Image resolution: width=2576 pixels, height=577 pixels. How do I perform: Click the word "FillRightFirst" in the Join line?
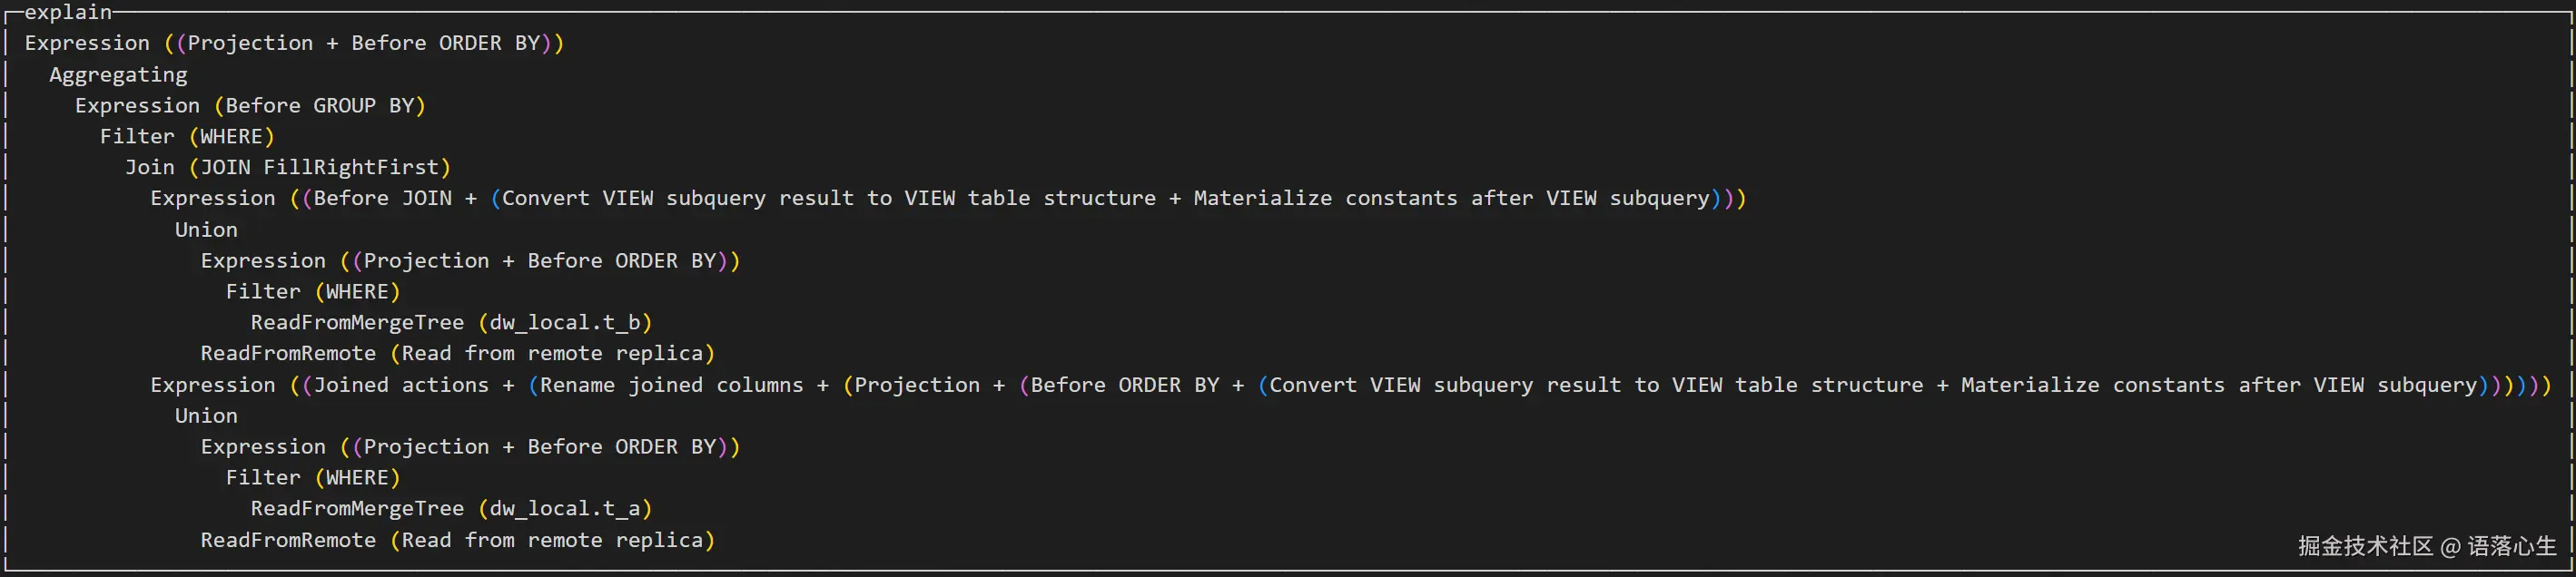tap(351, 167)
